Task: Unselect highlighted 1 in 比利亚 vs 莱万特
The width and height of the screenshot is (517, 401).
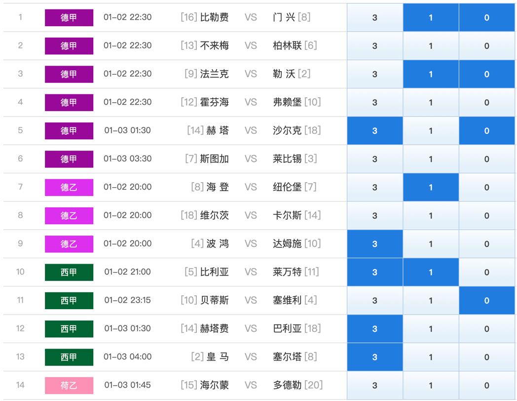Action: click(x=431, y=272)
